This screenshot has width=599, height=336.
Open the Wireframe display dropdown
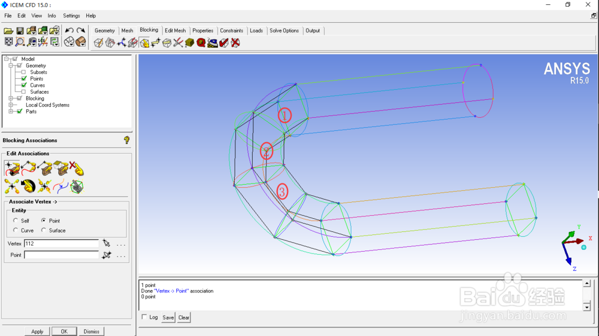pyautogui.click(x=69, y=42)
